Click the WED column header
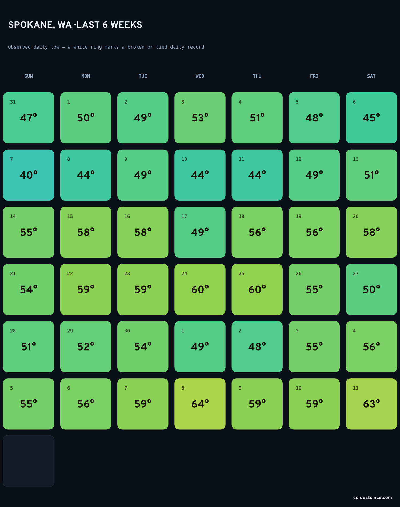The height and width of the screenshot is (507, 400). click(x=200, y=76)
